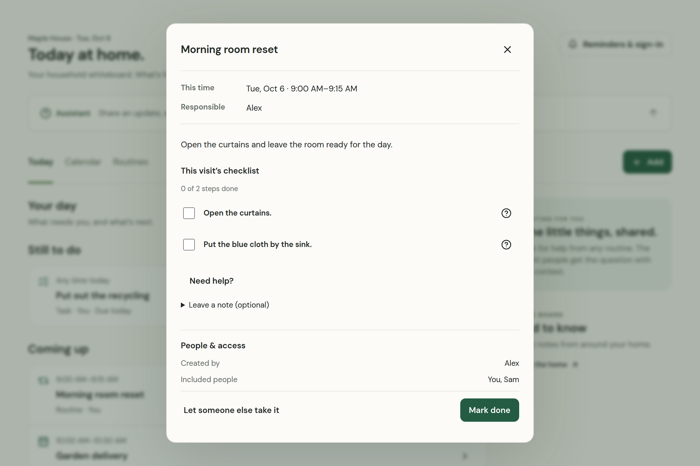Click the '0 of 2 steps done' text
Image resolution: width=700 pixels, height=466 pixels.
209,189
